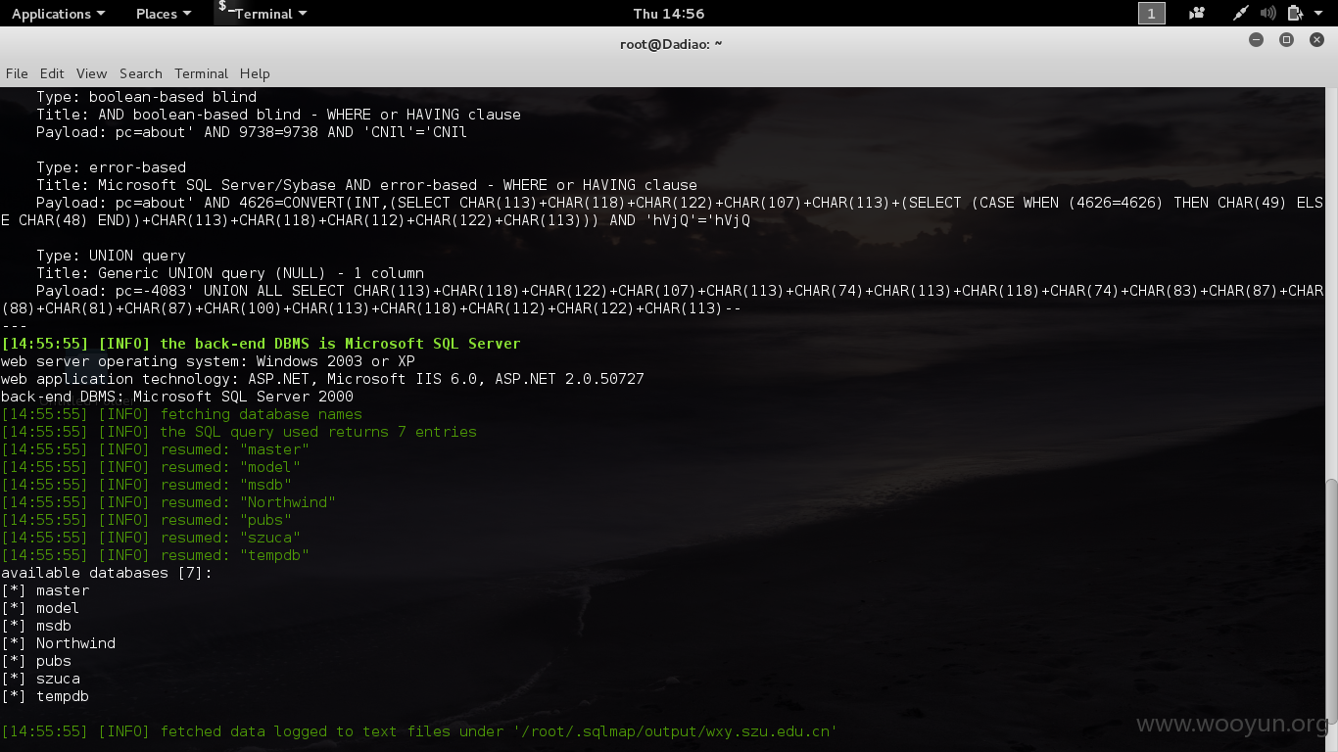This screenshot has width=1338, height=752.
Task: Click payload 'pc=about' AND 9738=9738' line
Action: tap(252, 132)
